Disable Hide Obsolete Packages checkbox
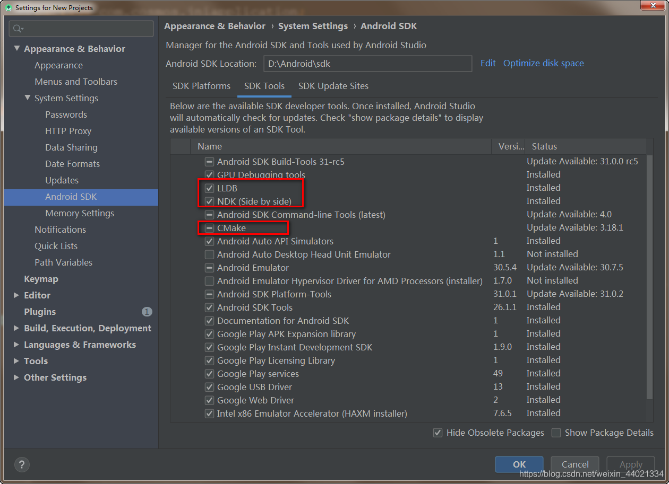This screenshot has height=484, width=669. coord(438,433)
